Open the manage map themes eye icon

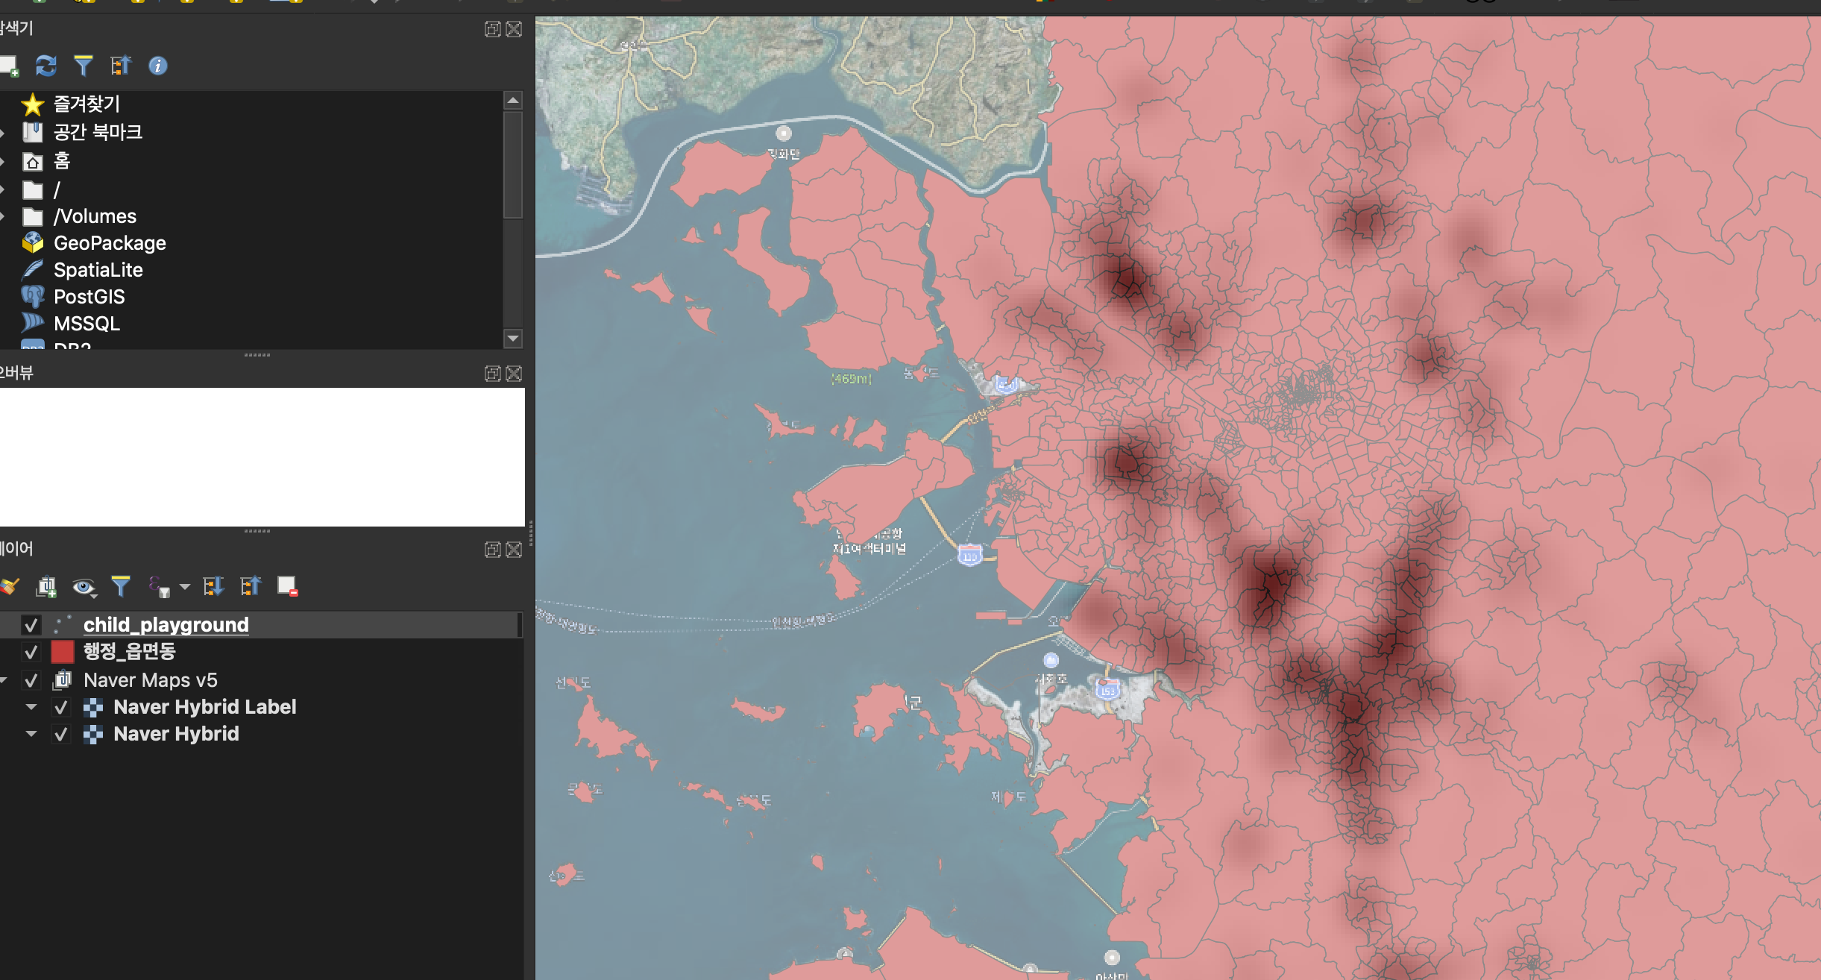coord(84,587)
